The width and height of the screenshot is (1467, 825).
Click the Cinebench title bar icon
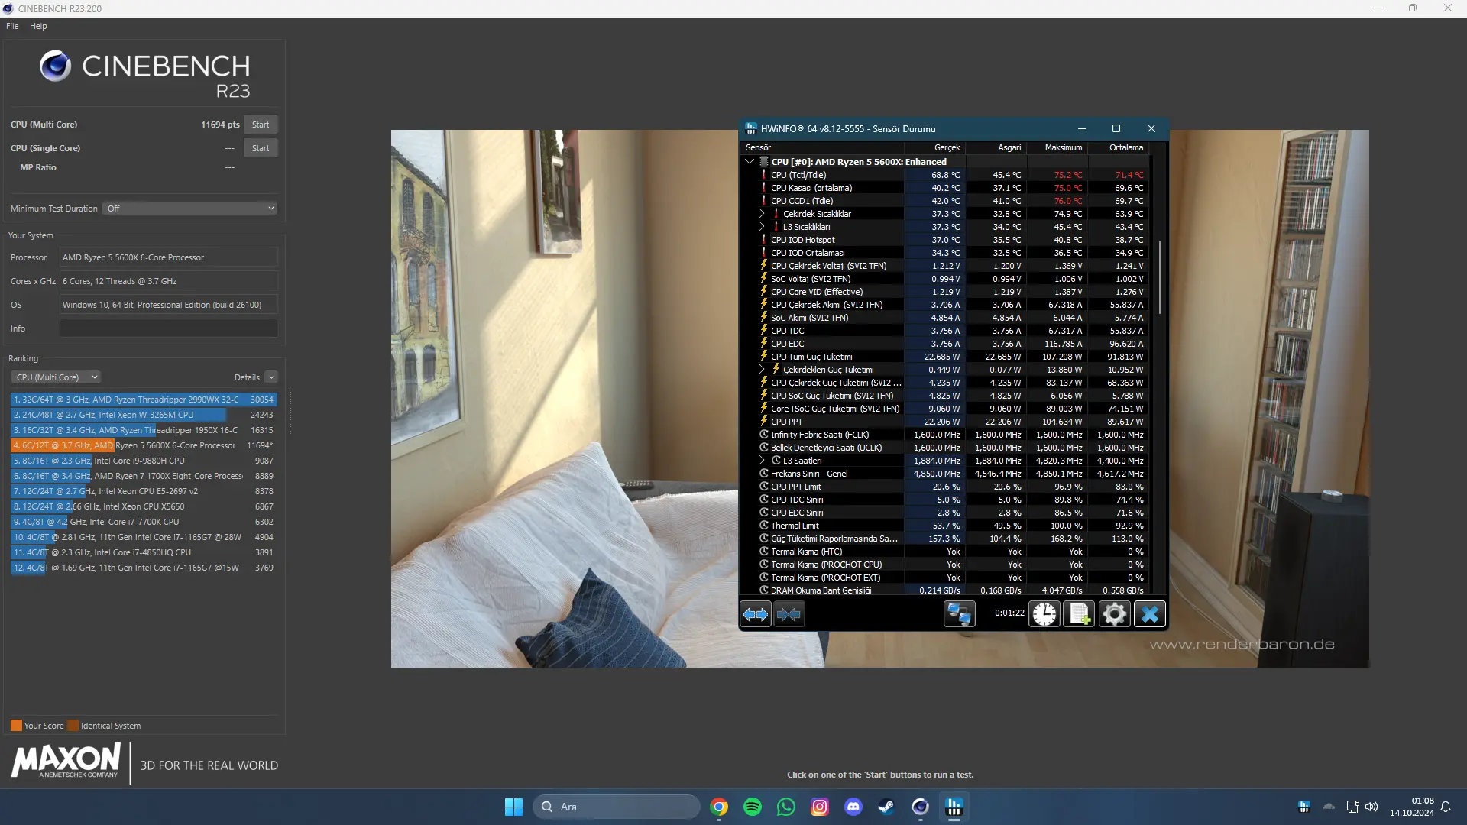(x=8, y=8)
